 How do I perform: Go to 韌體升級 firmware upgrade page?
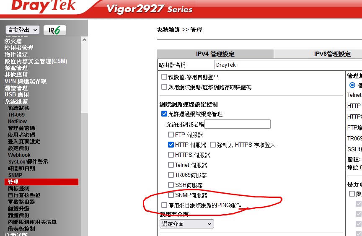(19, 208)
